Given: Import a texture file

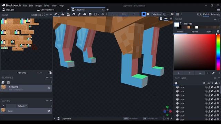Looking at the screenshot, I should point(8,83).
